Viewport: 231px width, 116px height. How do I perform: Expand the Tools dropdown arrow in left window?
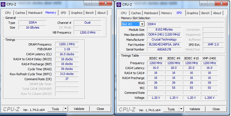[65, 109]
